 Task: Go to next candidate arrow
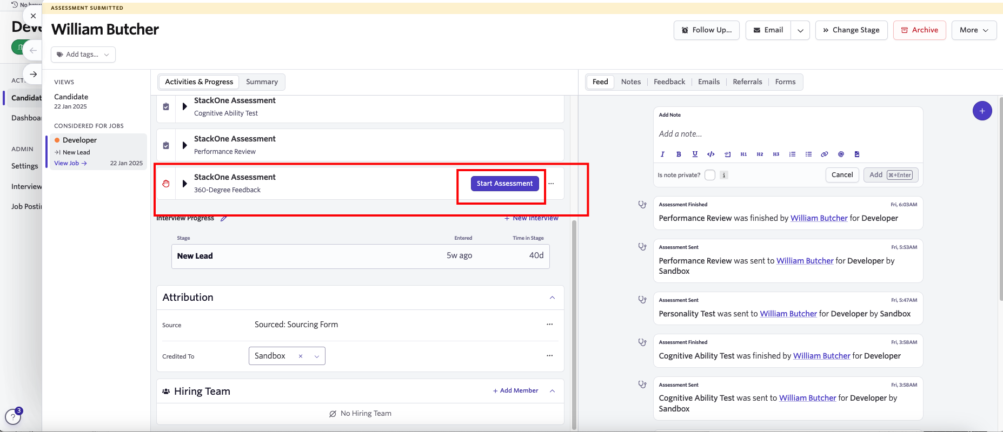tap(33, 74)
